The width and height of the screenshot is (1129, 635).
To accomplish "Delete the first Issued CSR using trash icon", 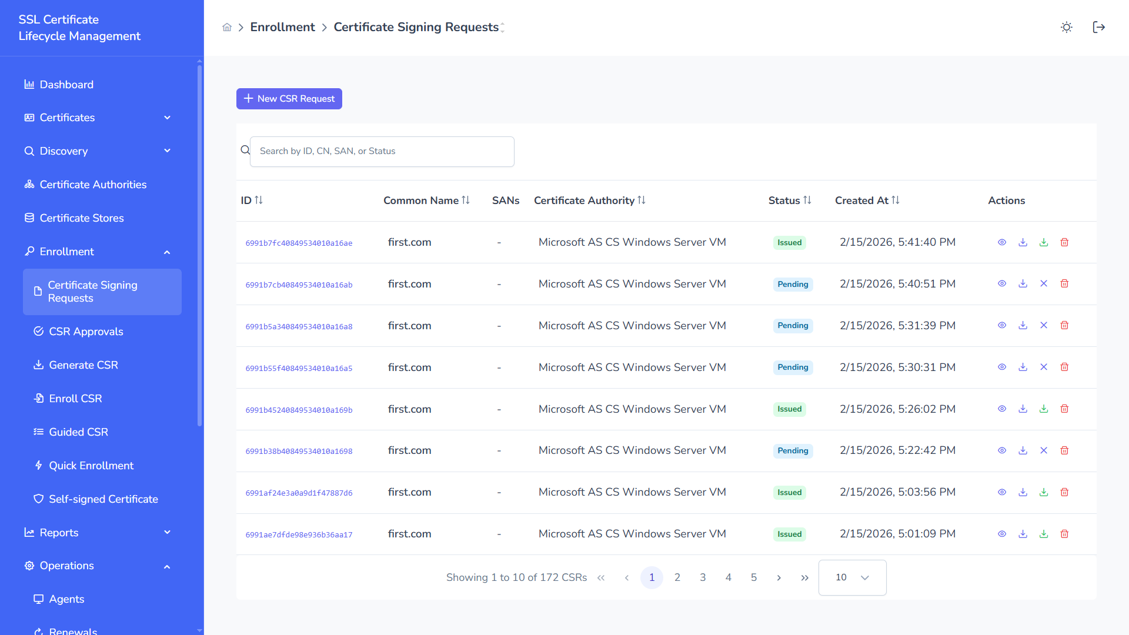I will click(1064, 242).
